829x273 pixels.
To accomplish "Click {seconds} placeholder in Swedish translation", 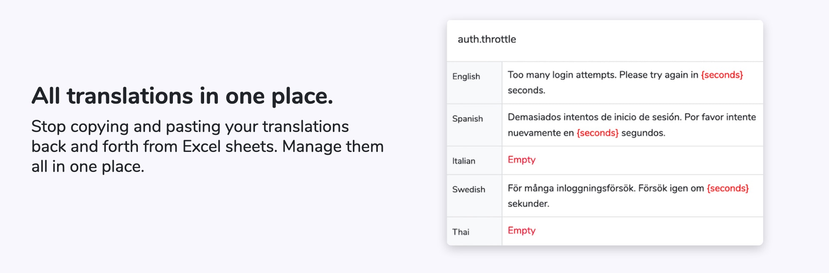I will [x=727, y=189].
